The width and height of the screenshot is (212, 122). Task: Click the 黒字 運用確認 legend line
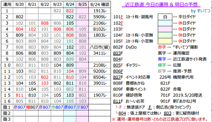[x=174, y=53]
